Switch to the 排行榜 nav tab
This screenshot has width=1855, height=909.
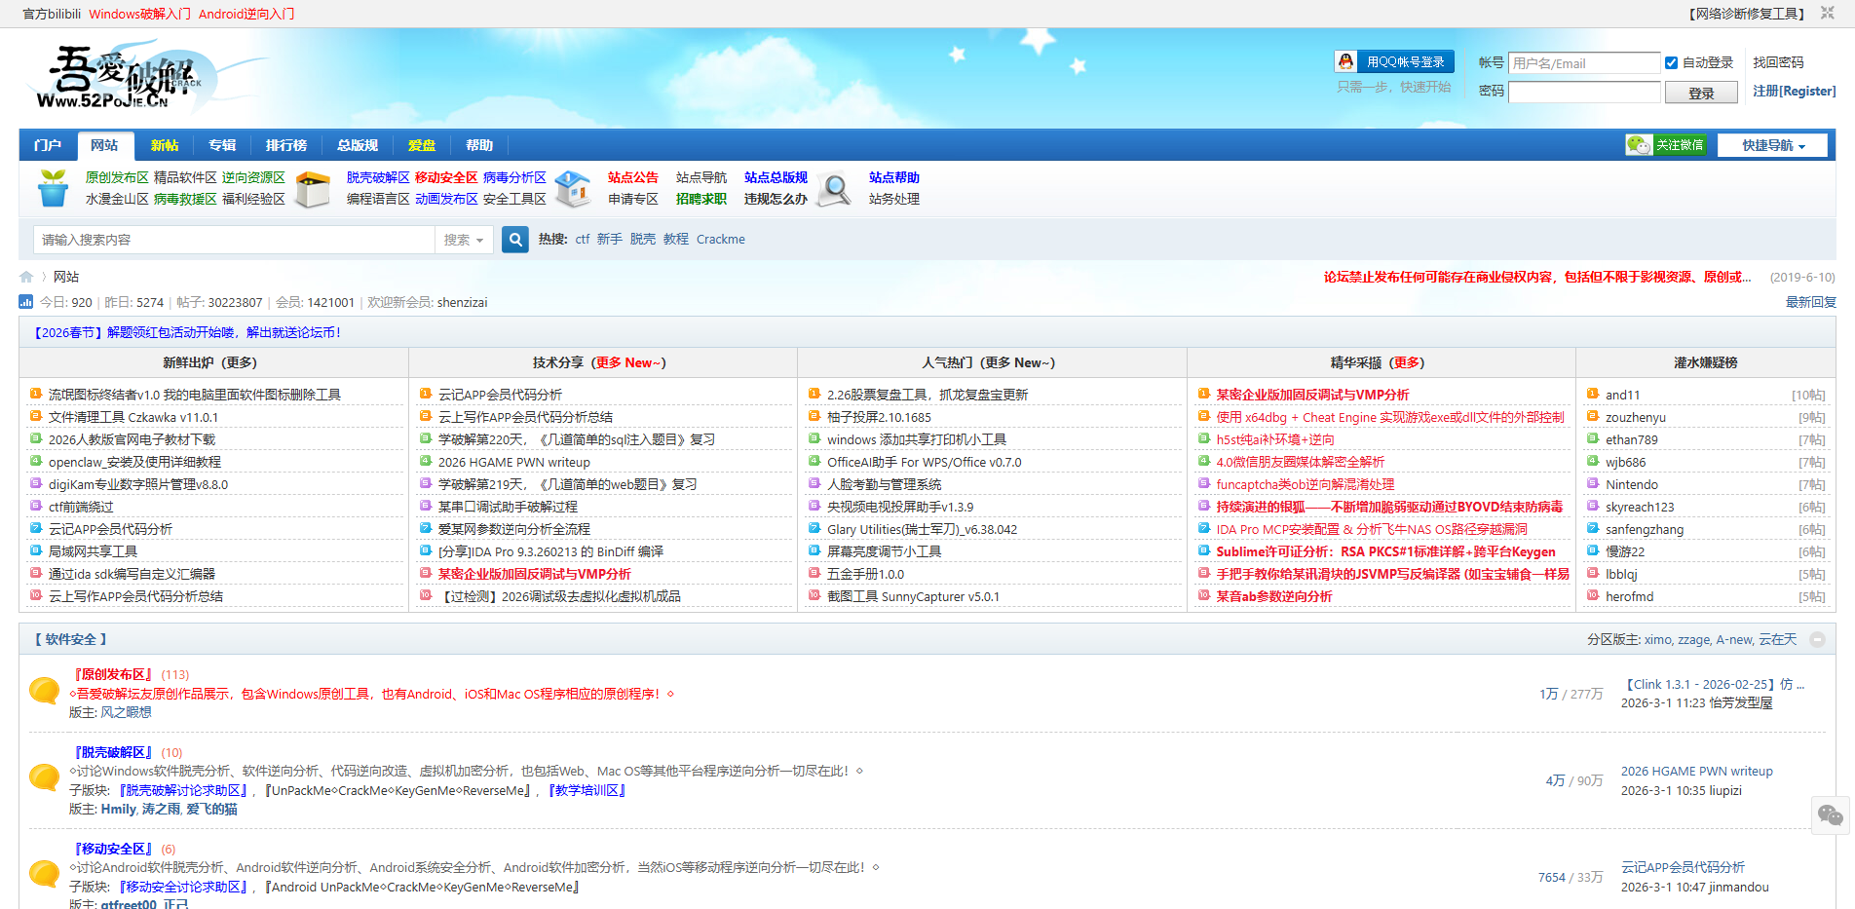click(x=285, y=145)
